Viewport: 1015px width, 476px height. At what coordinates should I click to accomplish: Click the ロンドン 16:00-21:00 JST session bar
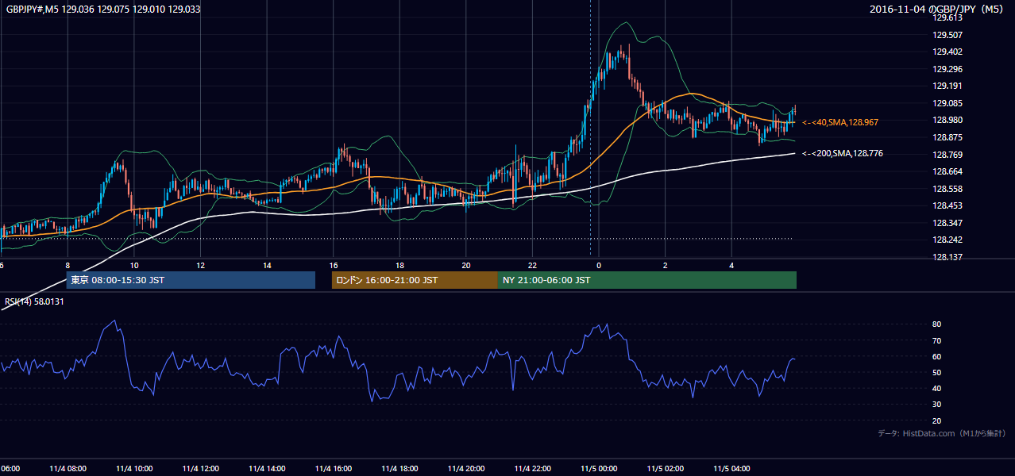[415, 280]
